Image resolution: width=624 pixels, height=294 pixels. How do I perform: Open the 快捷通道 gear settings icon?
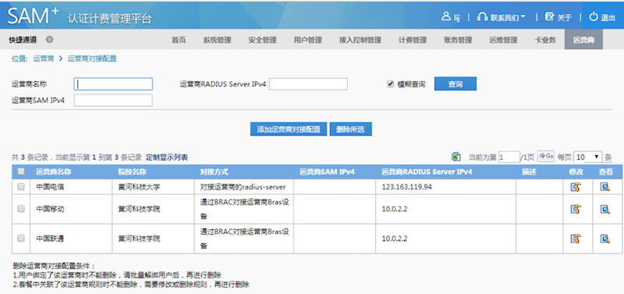(49, 40)
